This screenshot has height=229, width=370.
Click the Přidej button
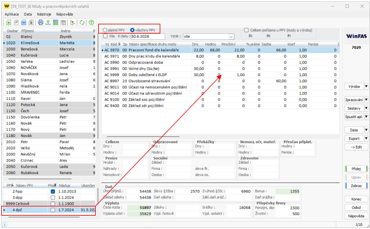click(x=357, y=169)
